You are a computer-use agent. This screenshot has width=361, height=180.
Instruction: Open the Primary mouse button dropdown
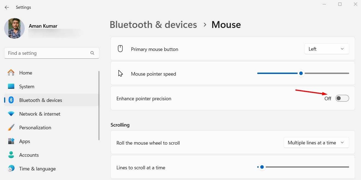(327, 49)
